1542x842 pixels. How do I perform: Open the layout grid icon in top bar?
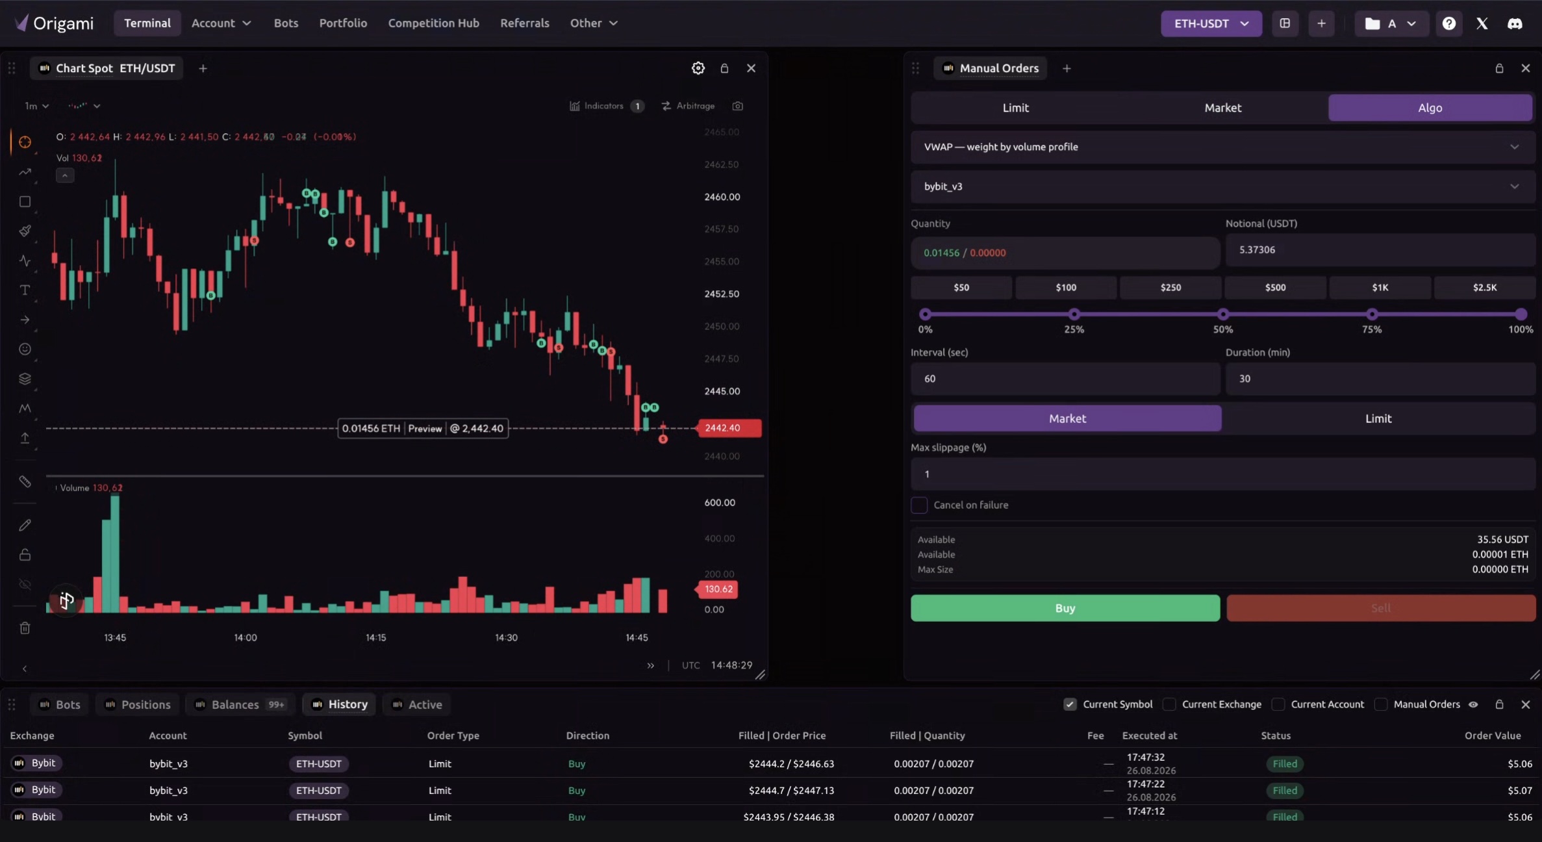[x=1285, y=23]
